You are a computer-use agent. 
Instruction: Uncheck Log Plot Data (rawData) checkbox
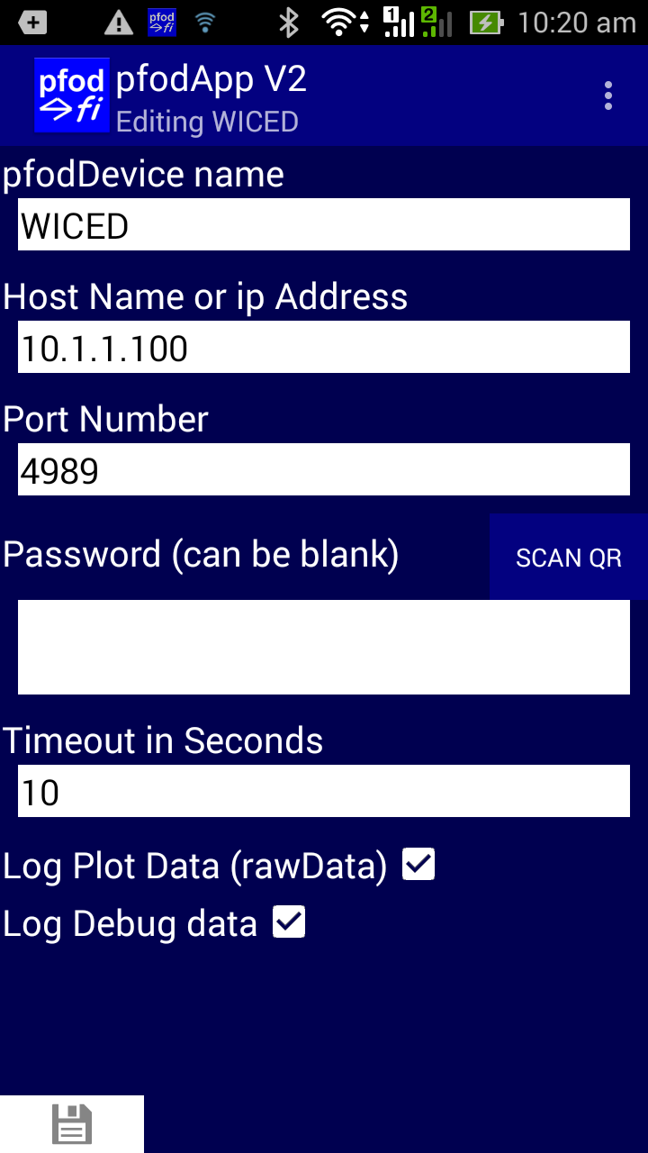point(418,865)
